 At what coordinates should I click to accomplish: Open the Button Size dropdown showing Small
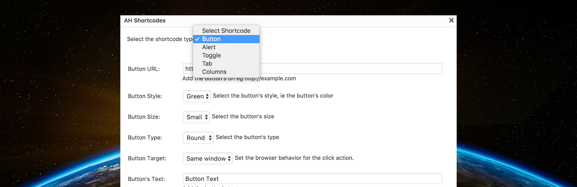point(196,117)
